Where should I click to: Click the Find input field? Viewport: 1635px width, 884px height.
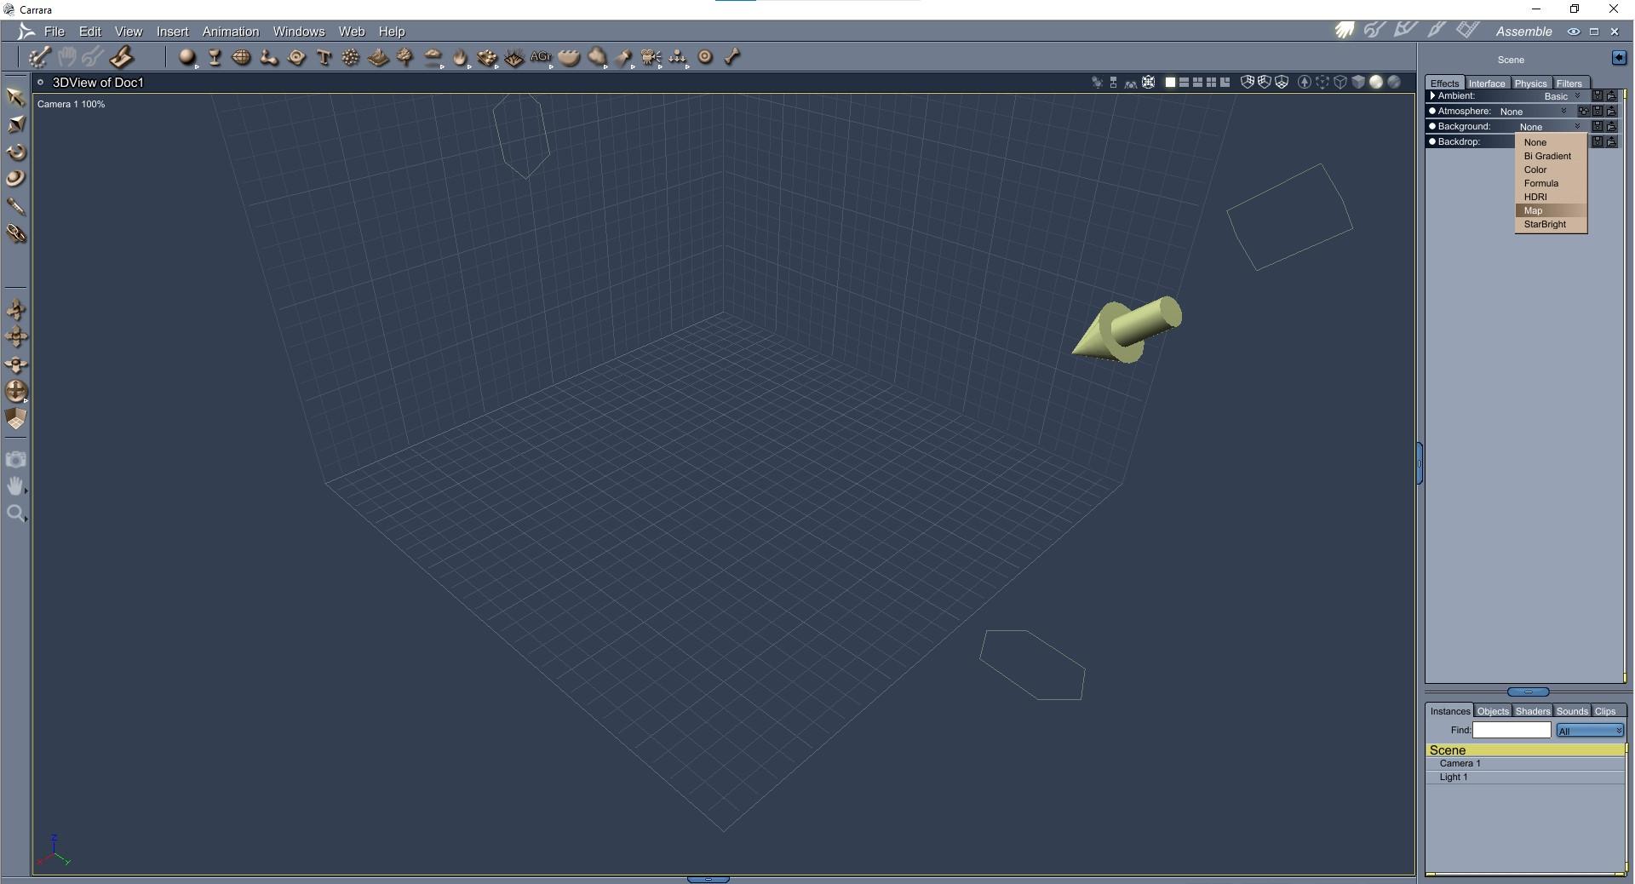(1512, 730)
